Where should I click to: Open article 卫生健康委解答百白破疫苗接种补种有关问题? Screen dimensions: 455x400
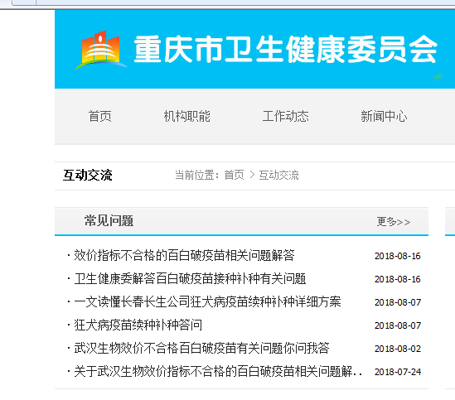pos(190,279)
